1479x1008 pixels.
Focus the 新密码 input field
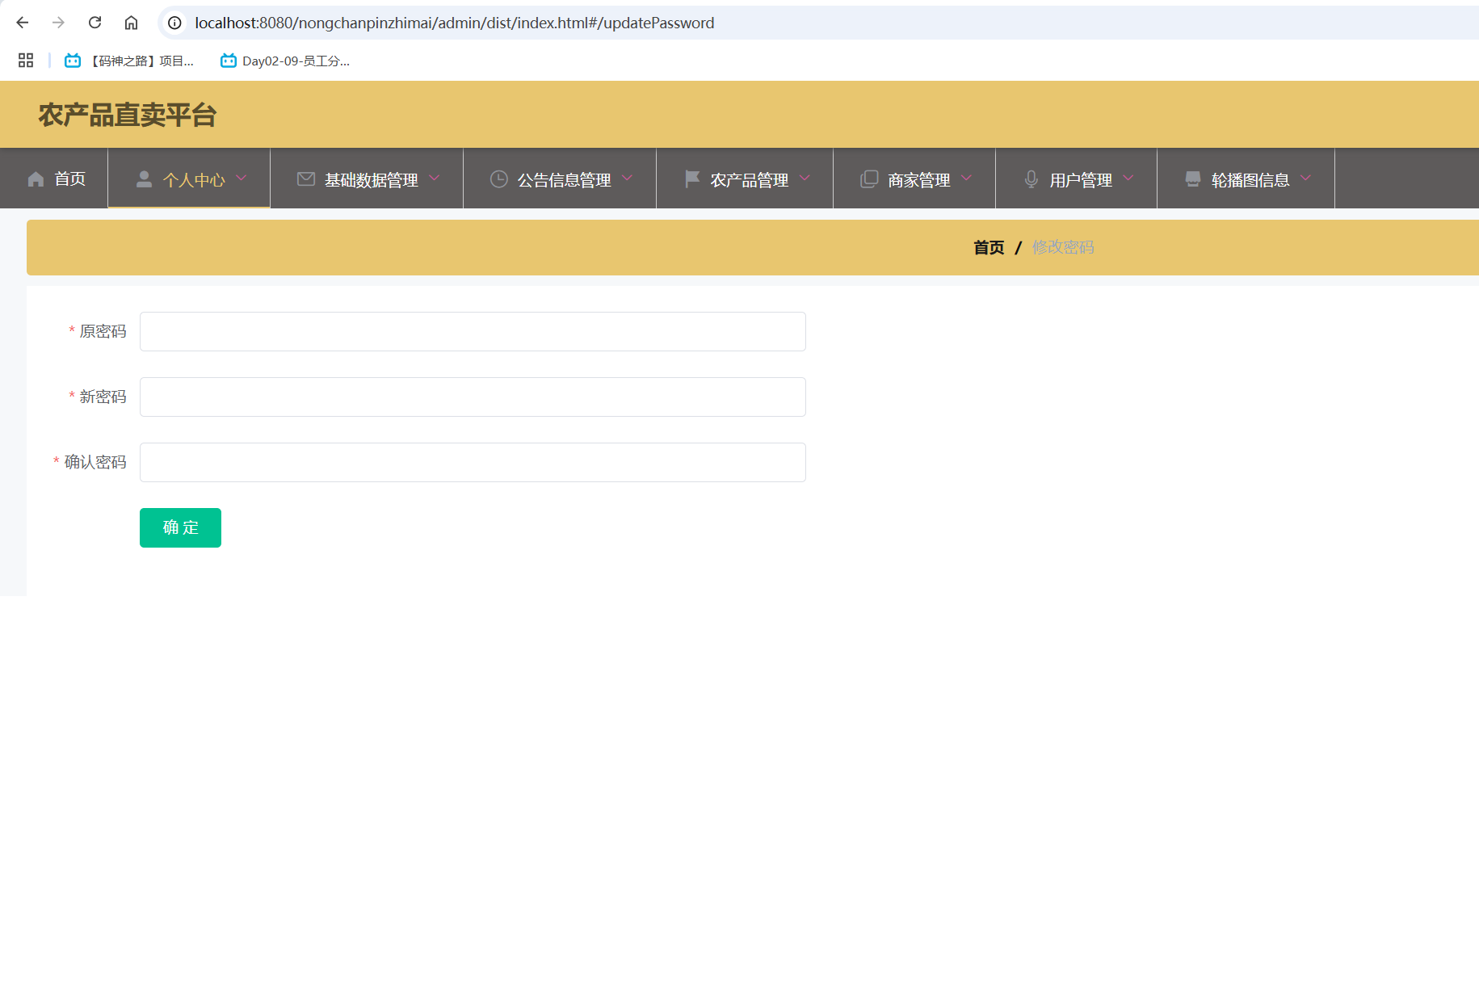click(473, 397)
